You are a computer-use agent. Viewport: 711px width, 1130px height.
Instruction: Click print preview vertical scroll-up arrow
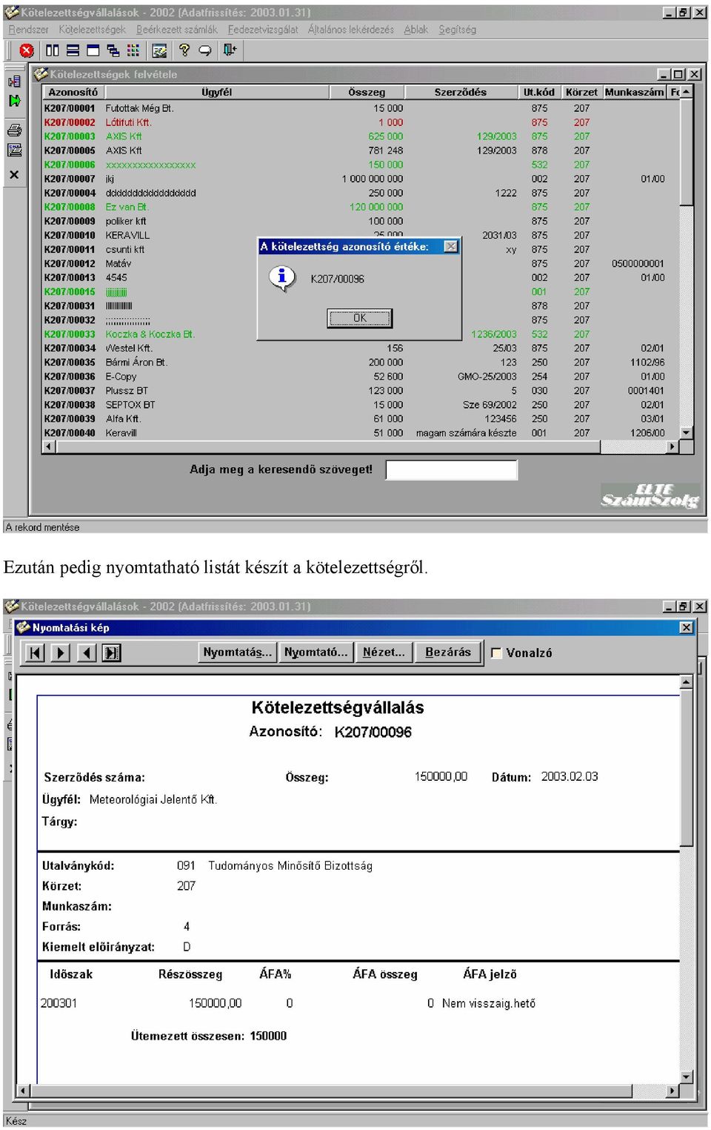tap(687, 681)
